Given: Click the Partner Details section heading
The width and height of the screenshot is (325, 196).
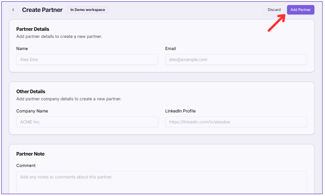Looking at the screenshot, I should click(33, 29).
